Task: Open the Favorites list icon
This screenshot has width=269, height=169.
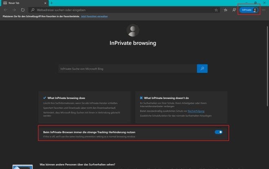Action: click(225, 10)
